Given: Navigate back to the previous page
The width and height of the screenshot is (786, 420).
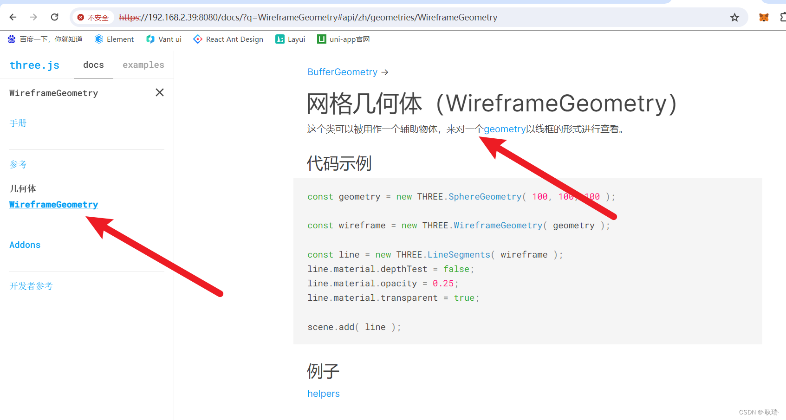Looking at the screenshot, I should click(13, 17).
